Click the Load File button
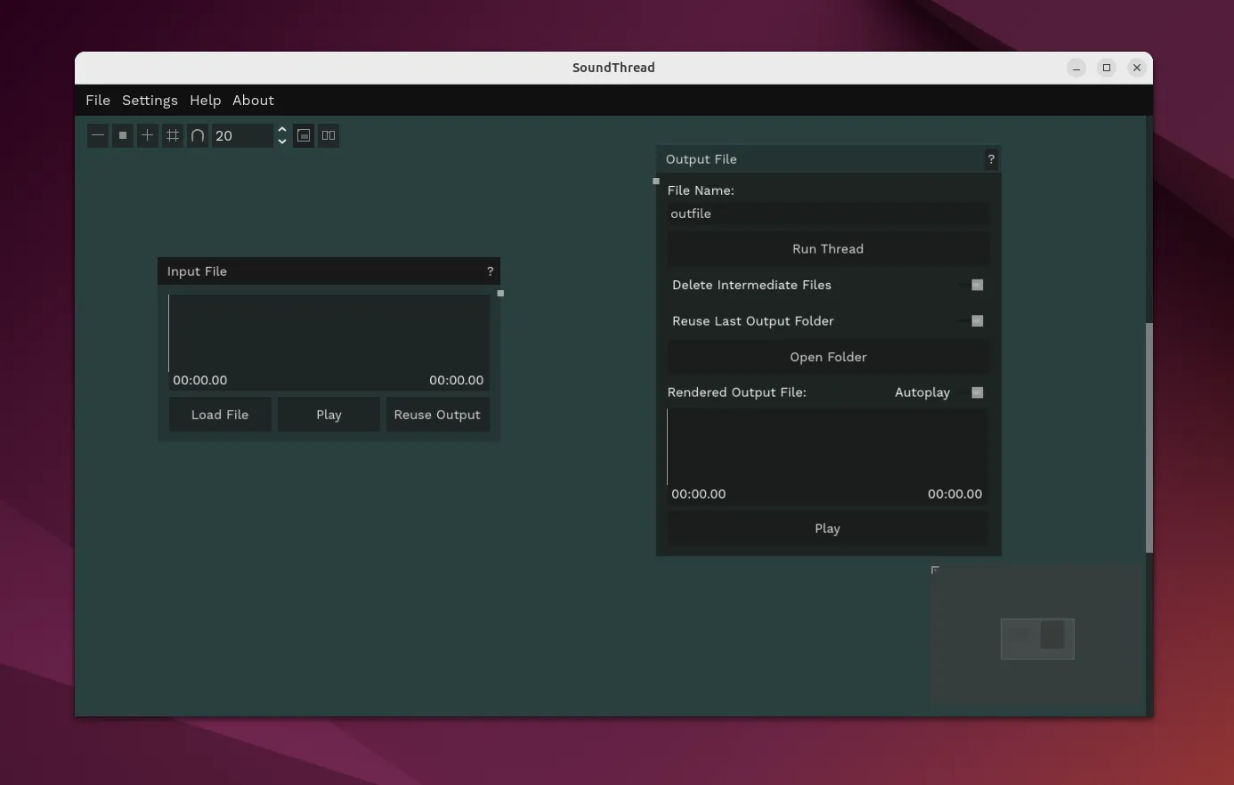The image size is (1234, 785). (220, 415)
